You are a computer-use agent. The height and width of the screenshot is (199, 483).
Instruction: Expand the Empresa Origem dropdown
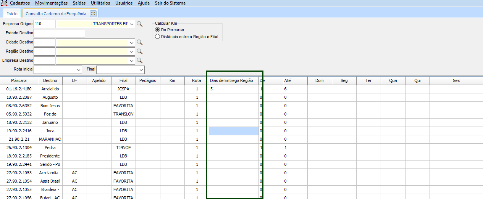(132, 24)
